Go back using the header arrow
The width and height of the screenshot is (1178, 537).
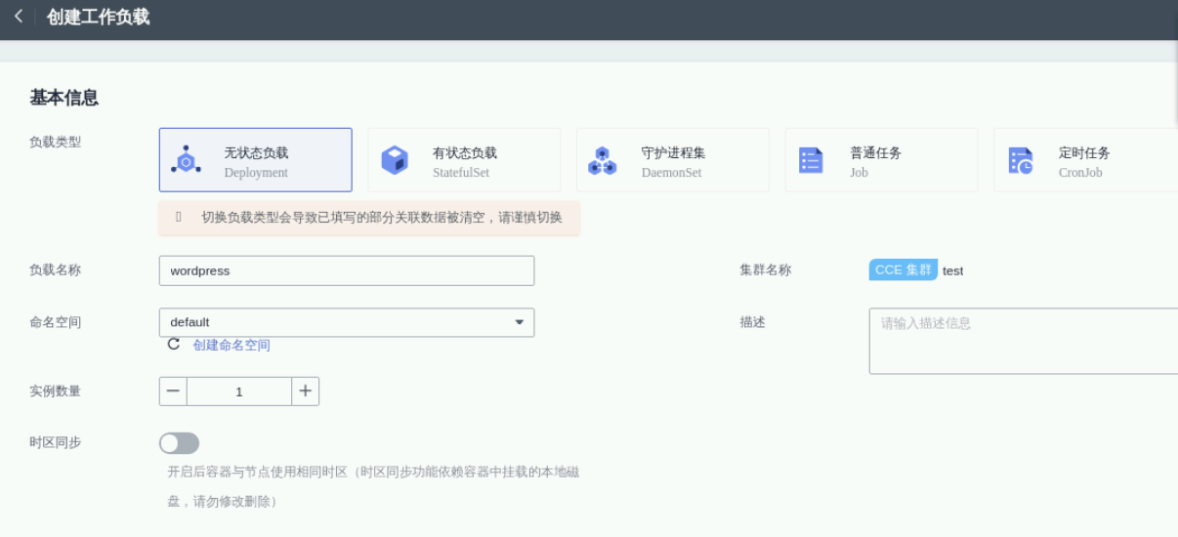(x=19, y=18)
